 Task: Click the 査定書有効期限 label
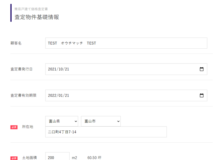coord(23,95)
